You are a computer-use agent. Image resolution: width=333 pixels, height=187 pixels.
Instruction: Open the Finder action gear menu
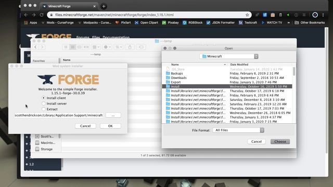[107, 47]
